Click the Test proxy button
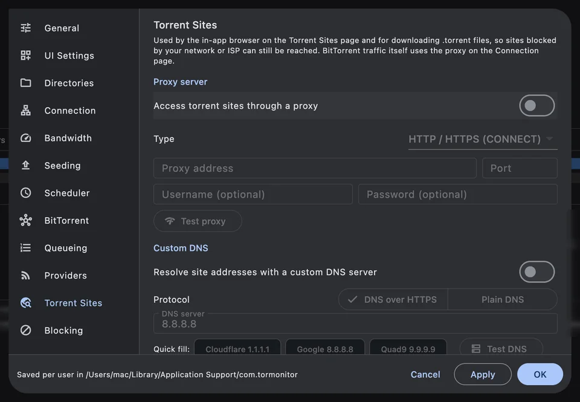The width and height of the screenshot is (580, 402). point(198,221)
